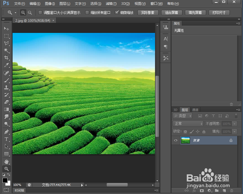Select the Move tool
This screenshot has height=194, width=243.
point(6,28)
